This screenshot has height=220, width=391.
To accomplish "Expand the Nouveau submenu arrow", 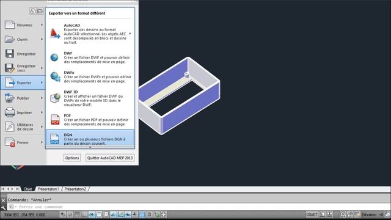I will pyautogui.click(x=42, y=25).
